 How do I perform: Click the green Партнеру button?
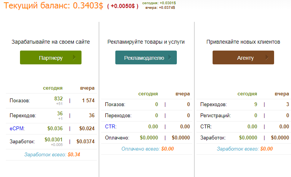click(50, 58)
